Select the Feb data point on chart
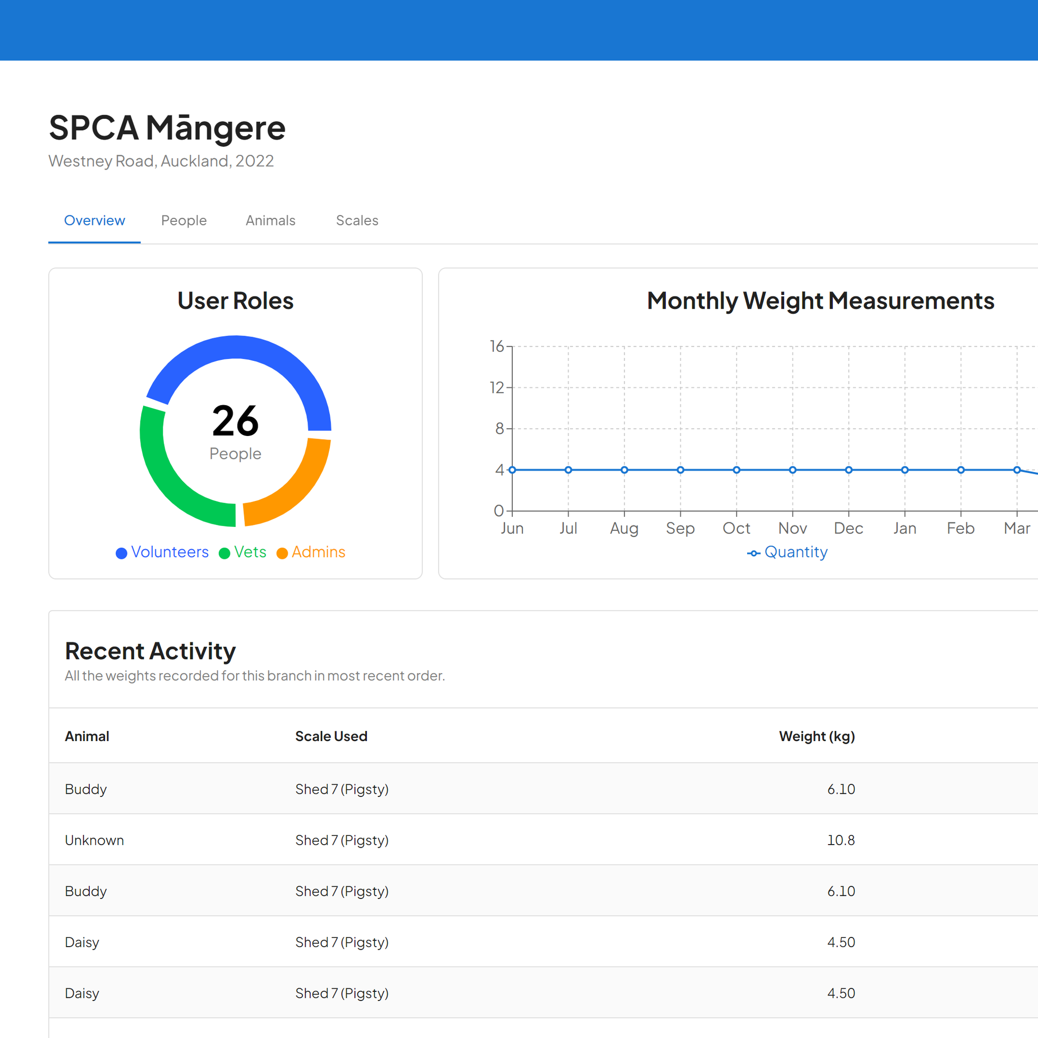The image size is (1038, 1038). pyautogui.click(x=961, y=470)
